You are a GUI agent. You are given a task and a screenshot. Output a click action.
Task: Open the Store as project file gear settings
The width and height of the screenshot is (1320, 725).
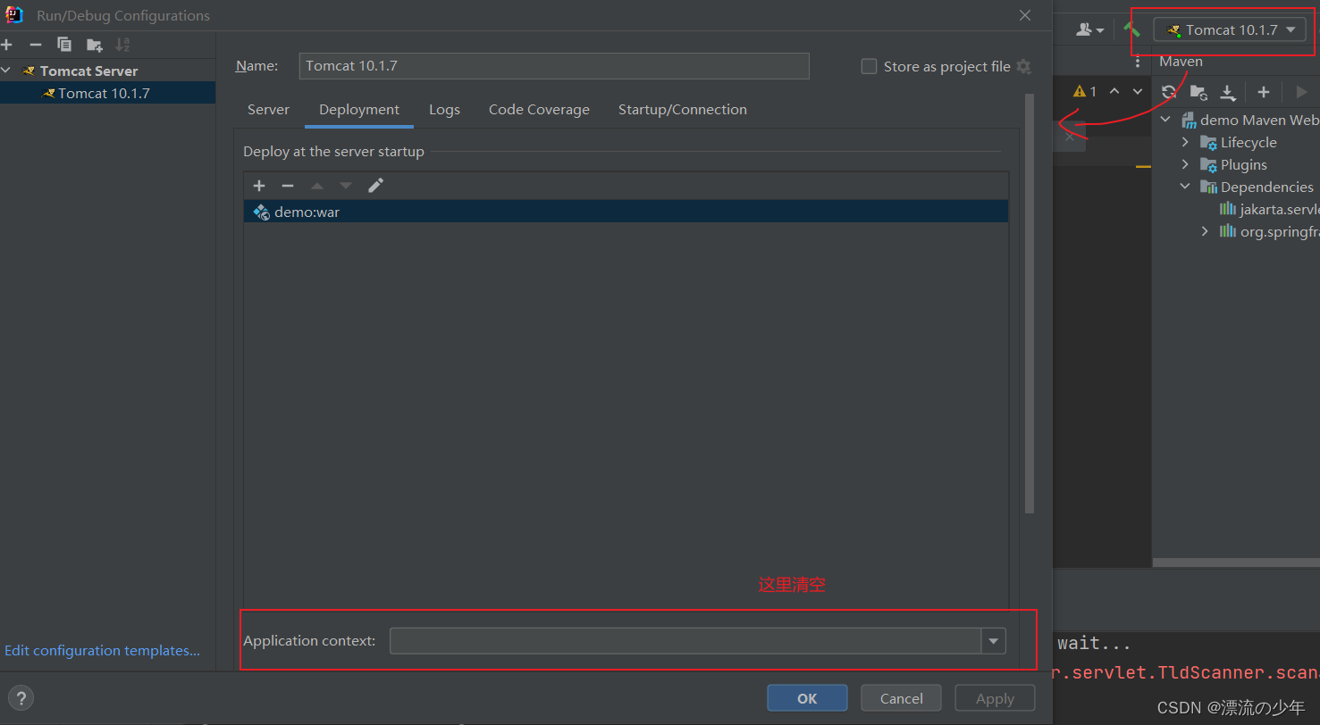pyautogui.click(x=1024, y=67)
